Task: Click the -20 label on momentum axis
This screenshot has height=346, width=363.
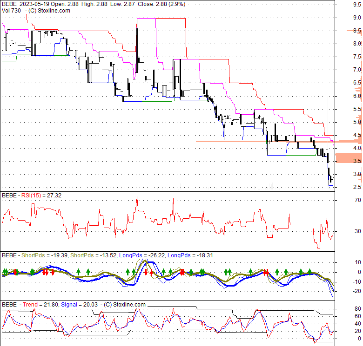Action: point(357,291)
